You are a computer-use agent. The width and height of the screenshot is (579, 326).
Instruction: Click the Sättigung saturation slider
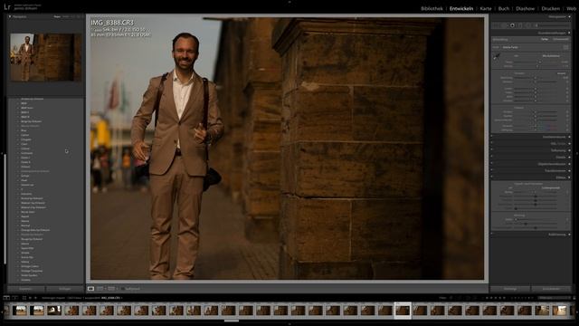point(536,130)
